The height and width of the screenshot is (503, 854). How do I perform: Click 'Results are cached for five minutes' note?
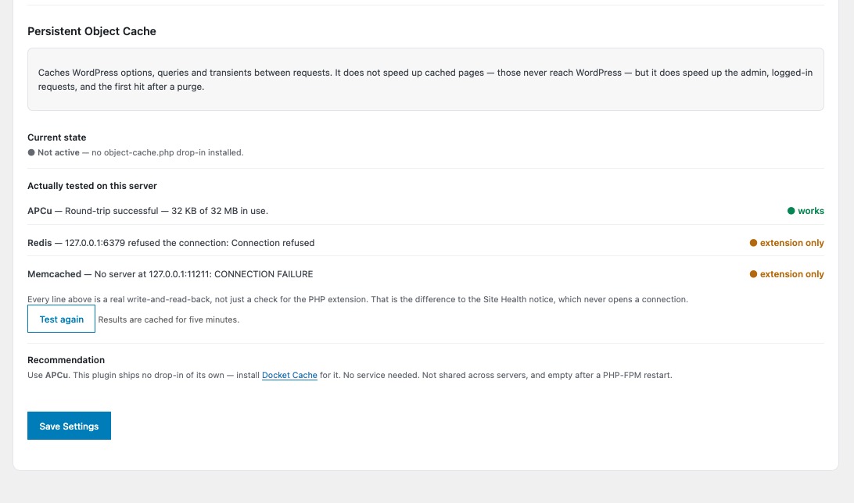[169, 319]
